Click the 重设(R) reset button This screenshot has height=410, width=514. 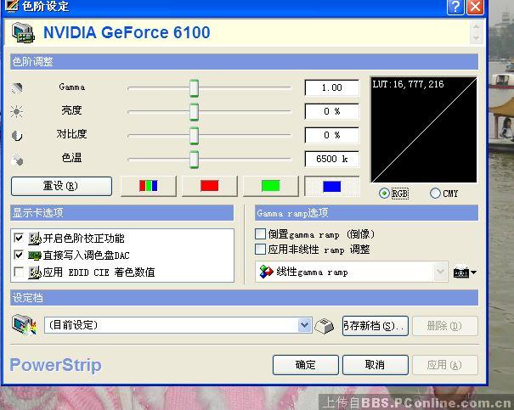click(62, 186)
